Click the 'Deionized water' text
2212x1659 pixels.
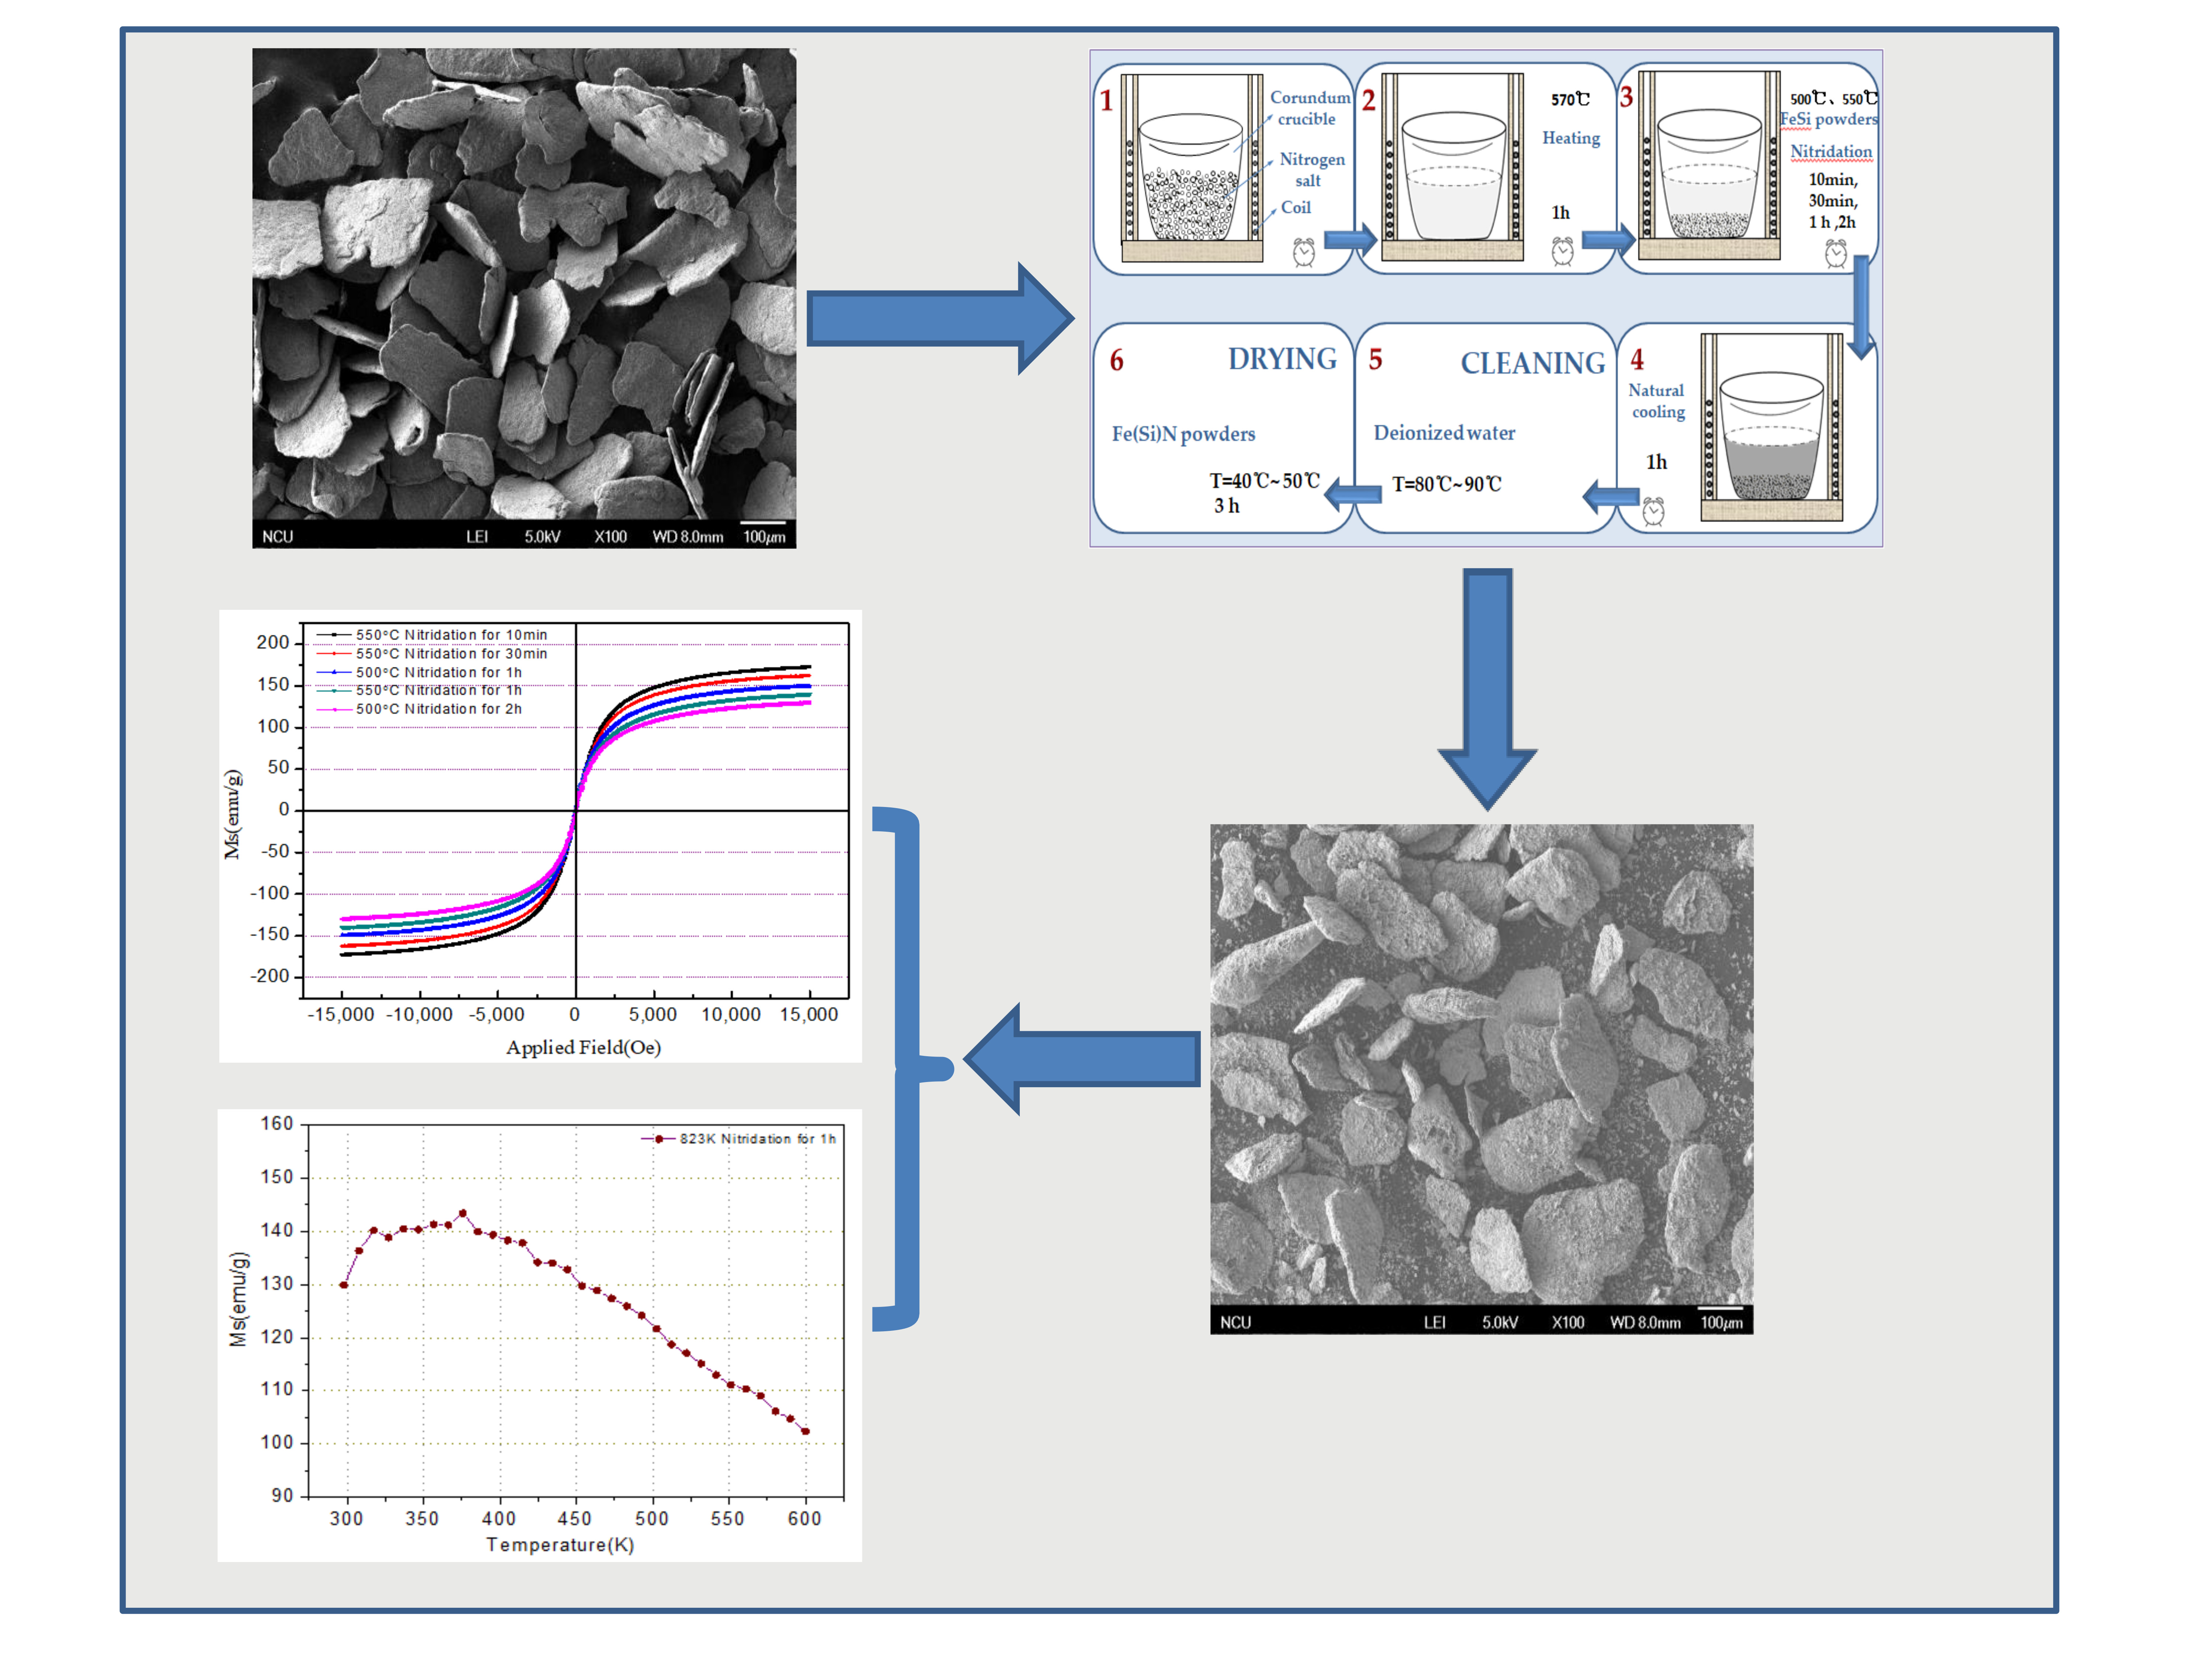click(1444, 433)
